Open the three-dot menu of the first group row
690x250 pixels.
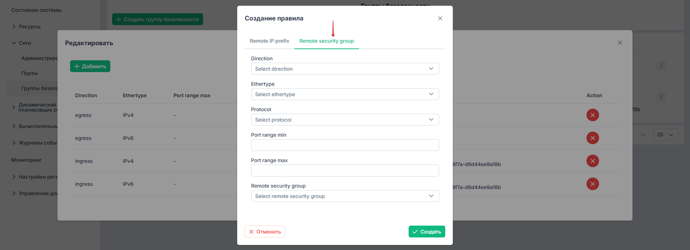coord(661,65)
